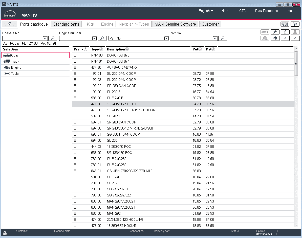
Task: Select the row MAN 292/332/362 HF
Action: pyautogui.click(x=183, y=207)
